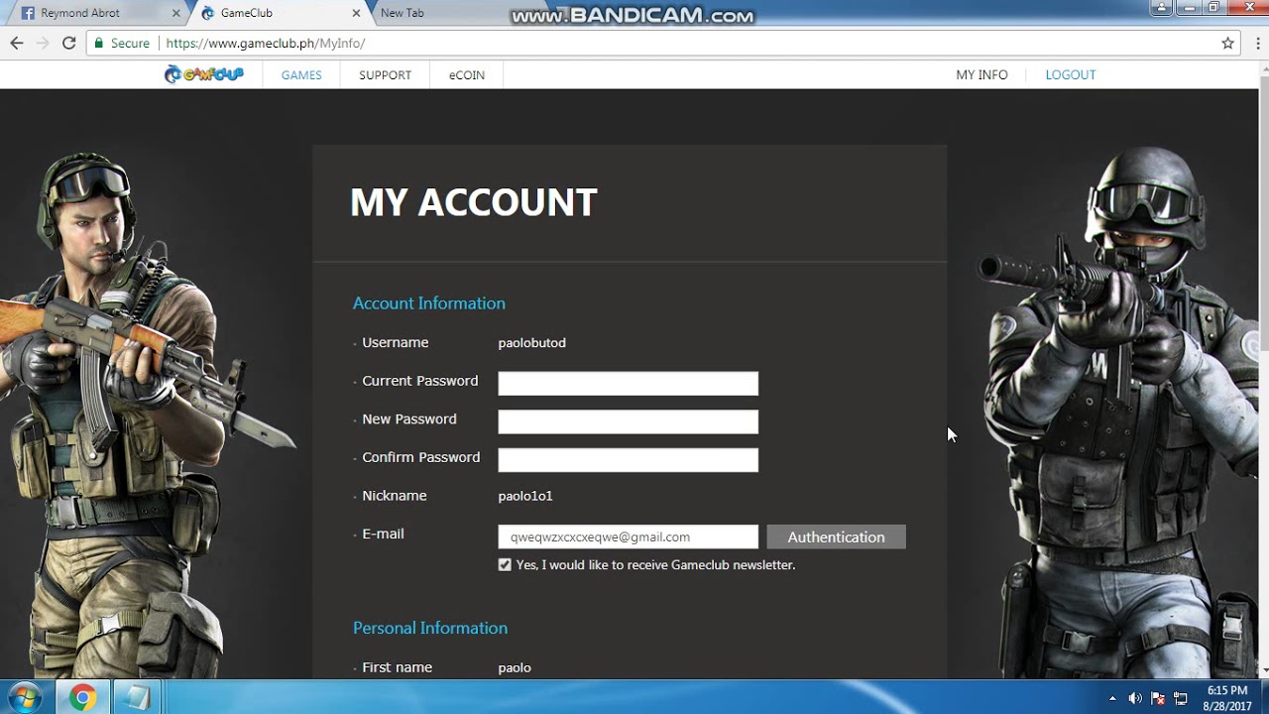
Task: Click the Confirm Password label
Action: pyautogui.click(x=420, y=457)
